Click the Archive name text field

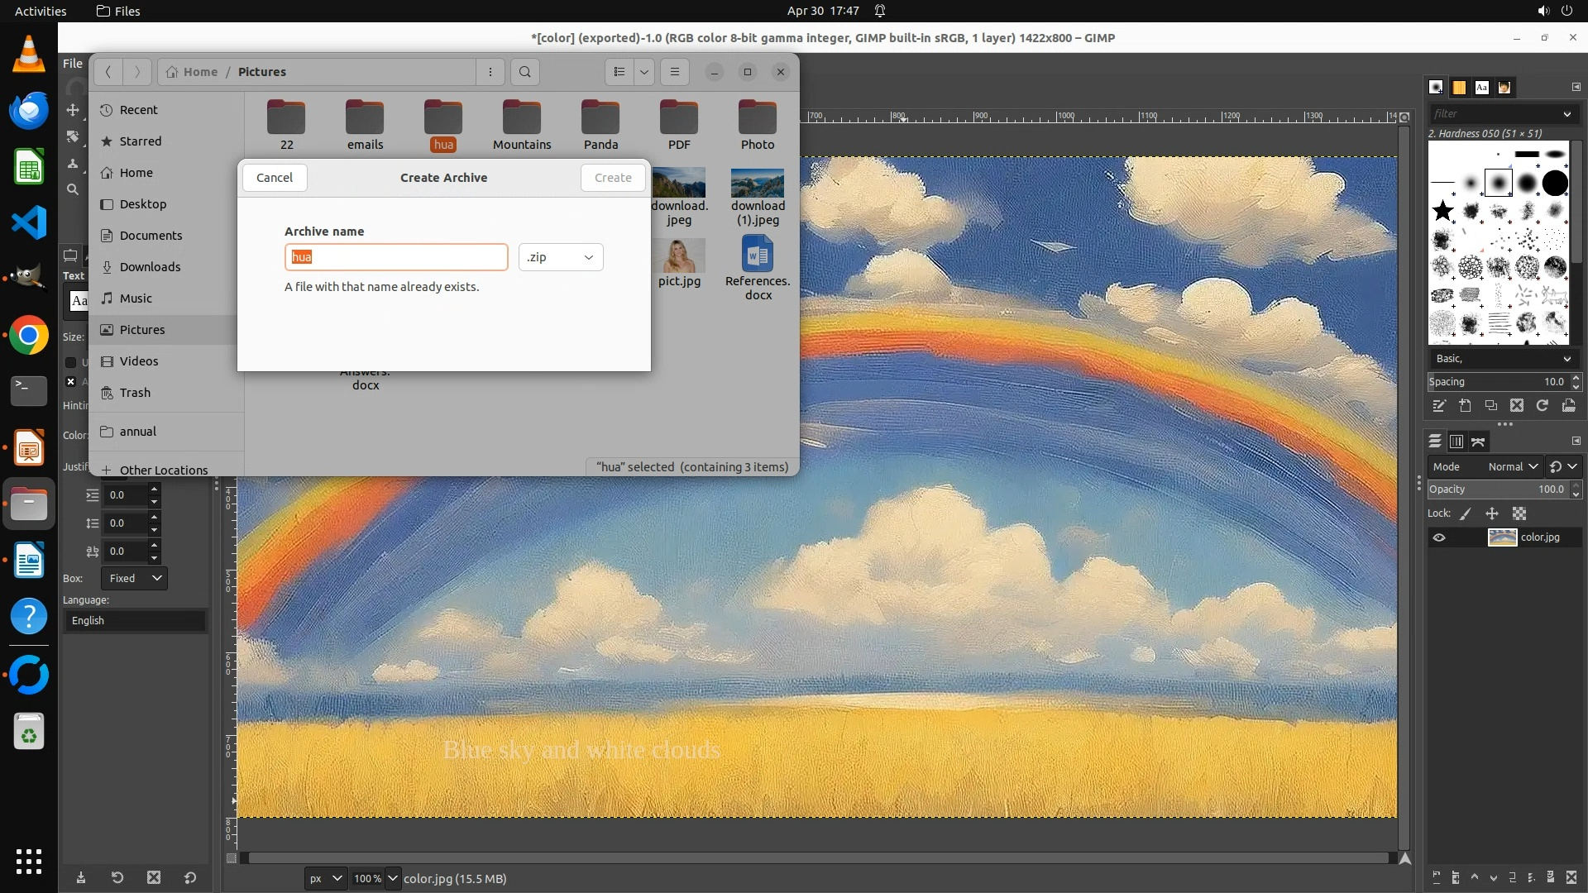[396, 257]
